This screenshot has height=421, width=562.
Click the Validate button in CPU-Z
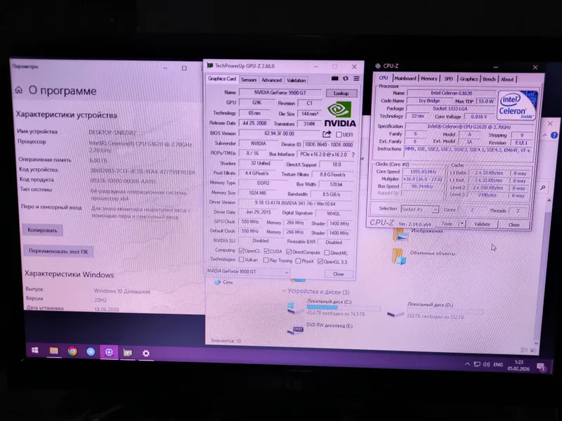click(482, 224)
